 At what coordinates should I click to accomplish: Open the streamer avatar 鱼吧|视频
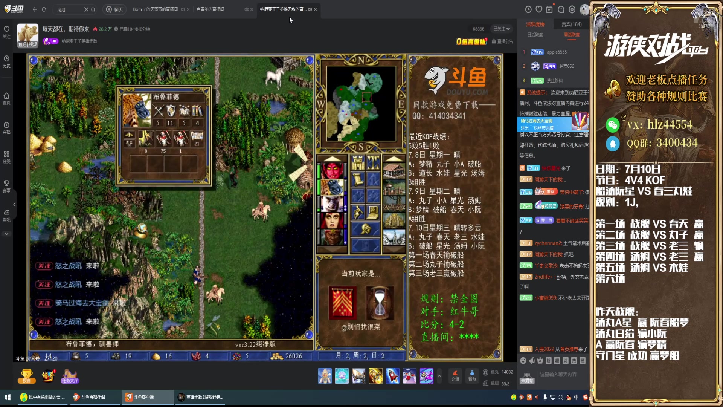click(x=27, y=36)
